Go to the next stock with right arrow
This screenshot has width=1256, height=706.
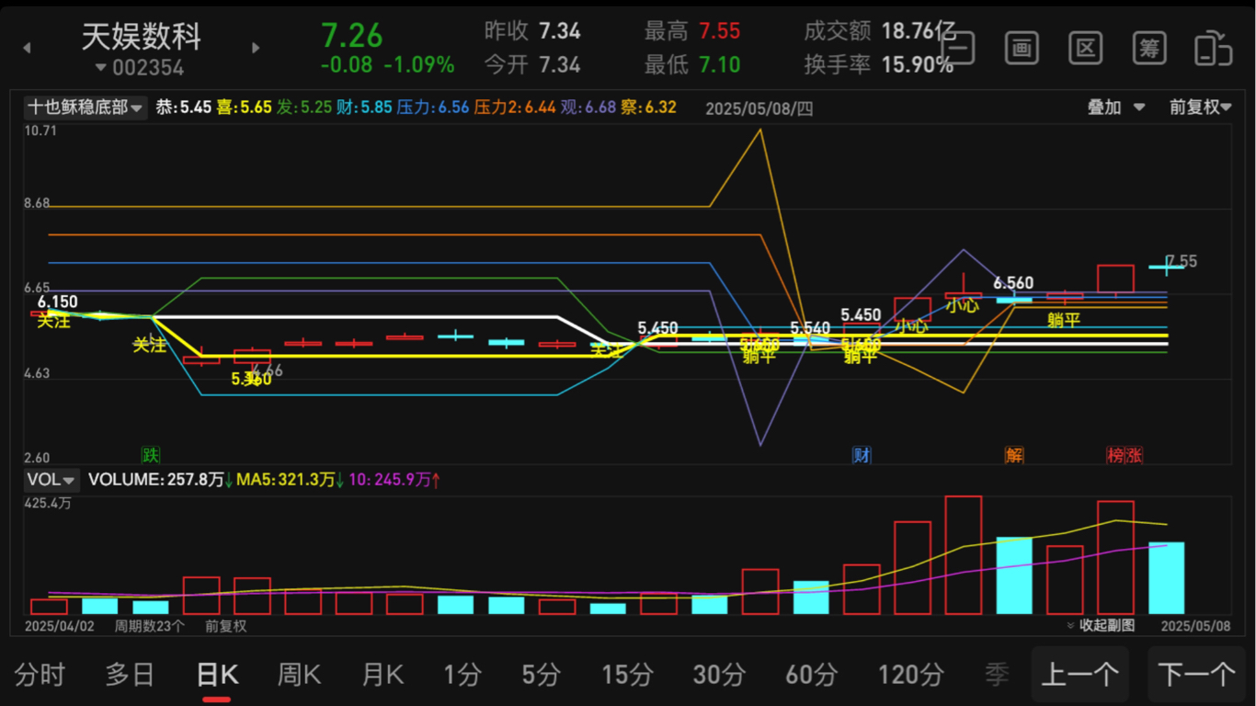tap(256, 48)
